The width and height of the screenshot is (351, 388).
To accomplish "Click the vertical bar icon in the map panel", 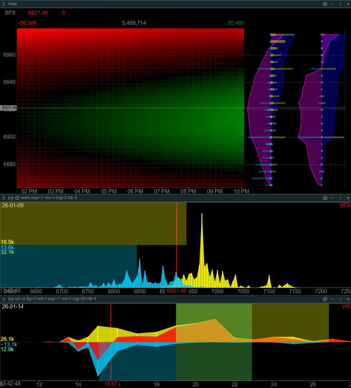I will pos(340,4).
